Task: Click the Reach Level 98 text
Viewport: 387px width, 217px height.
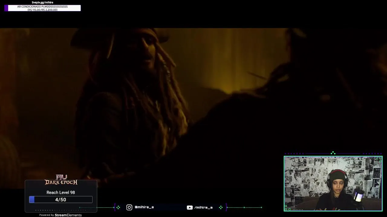Action: (61, 192)
